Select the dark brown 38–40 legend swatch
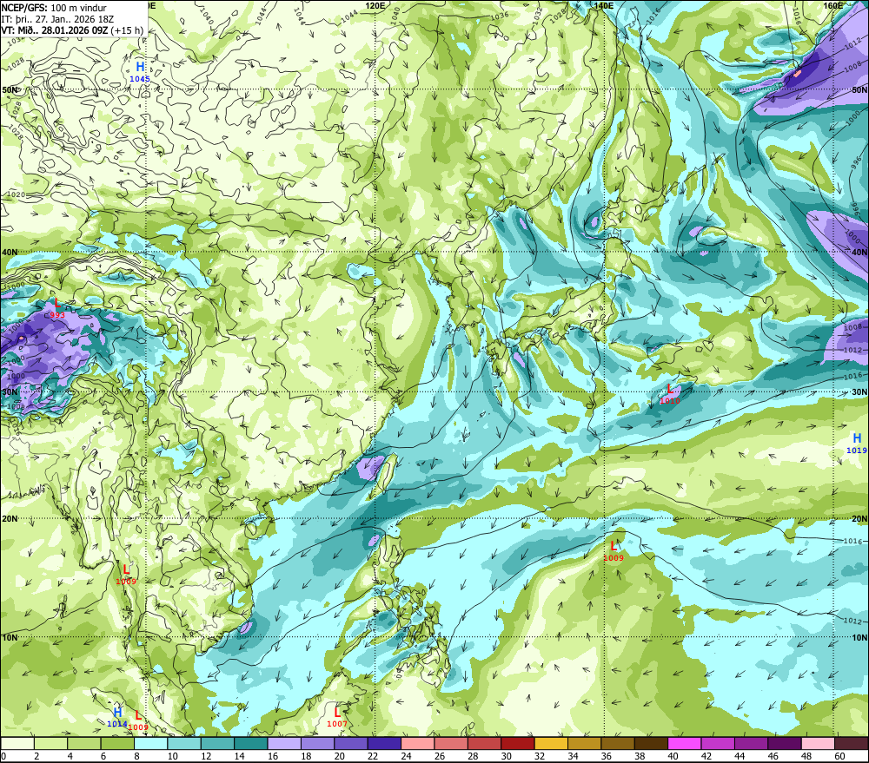 [x=651, y=743]
